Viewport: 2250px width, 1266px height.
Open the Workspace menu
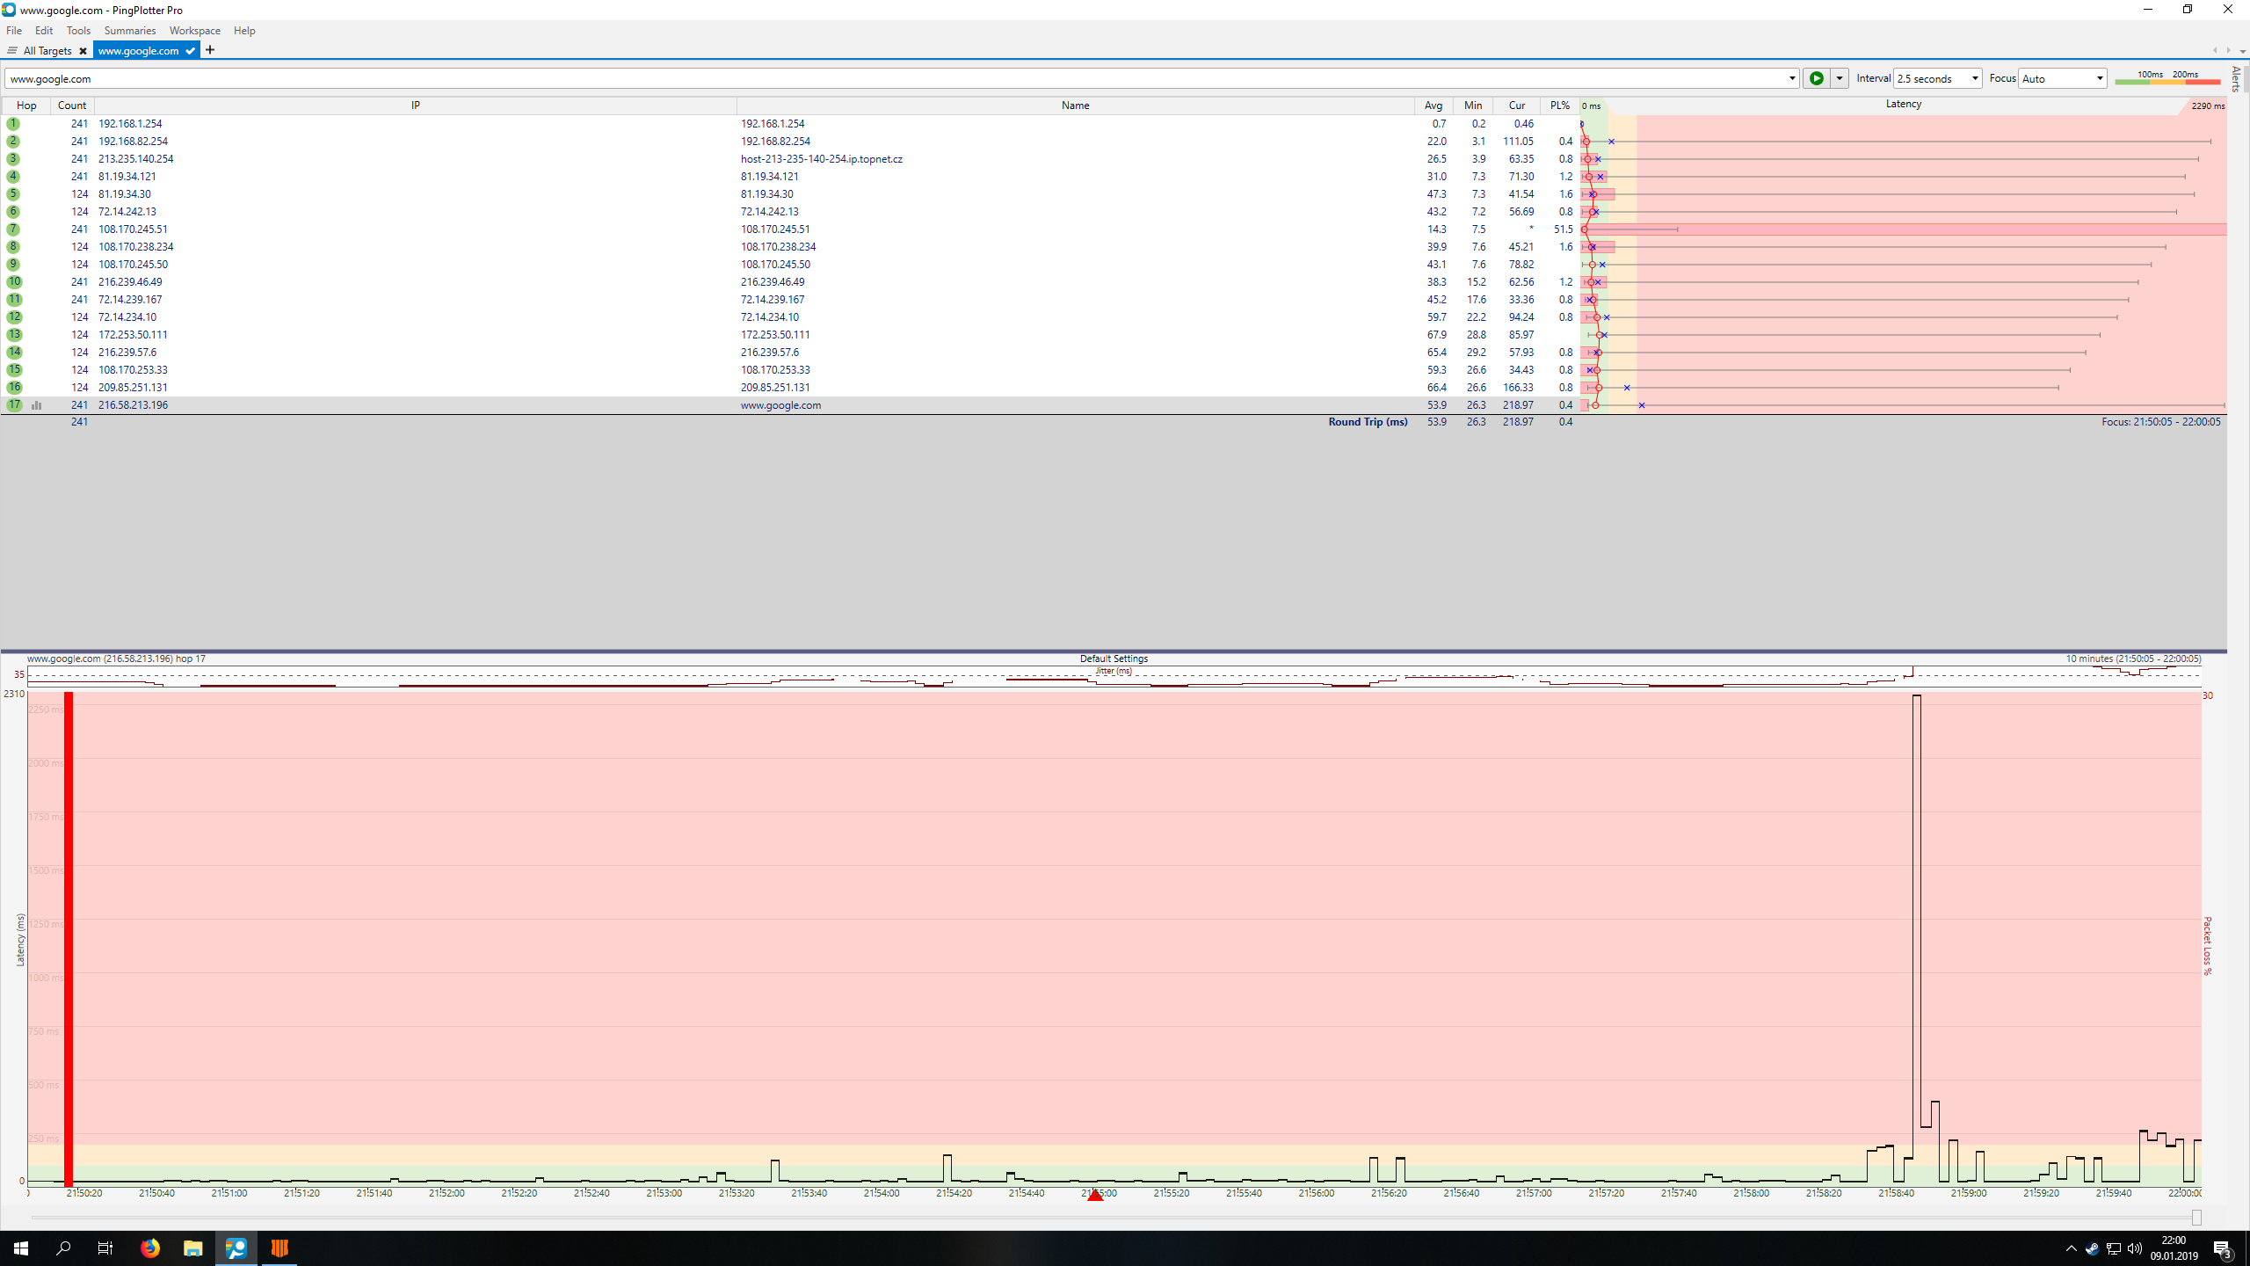[x=194, y=31]
